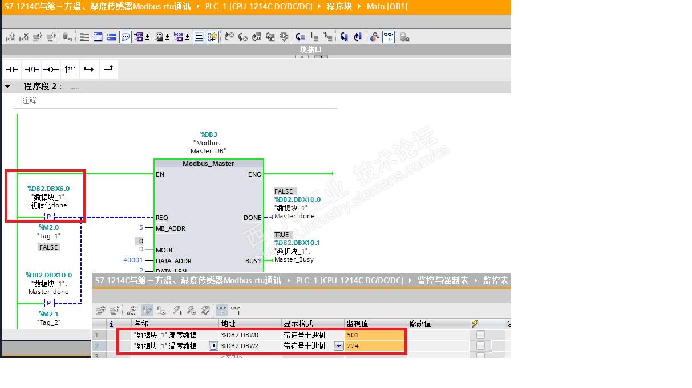Click the 监视值 column header
This screenshot has width=692, height=388.
click(375, 324)
